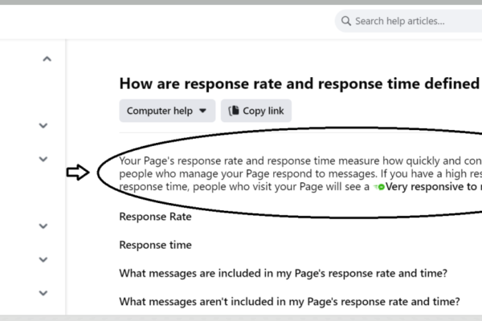Click the caret arrow on Computer help
This screenshot has width=482, height=321.
[x=202, y=111]
